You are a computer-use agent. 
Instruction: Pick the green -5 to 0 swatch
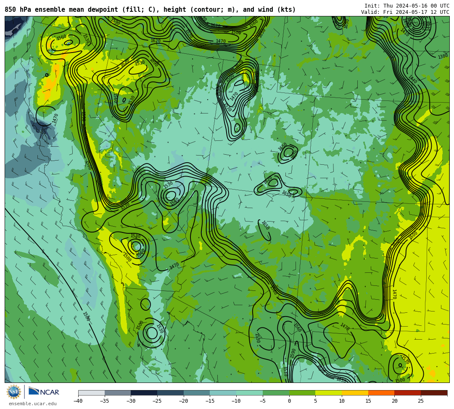coord(276,393)
